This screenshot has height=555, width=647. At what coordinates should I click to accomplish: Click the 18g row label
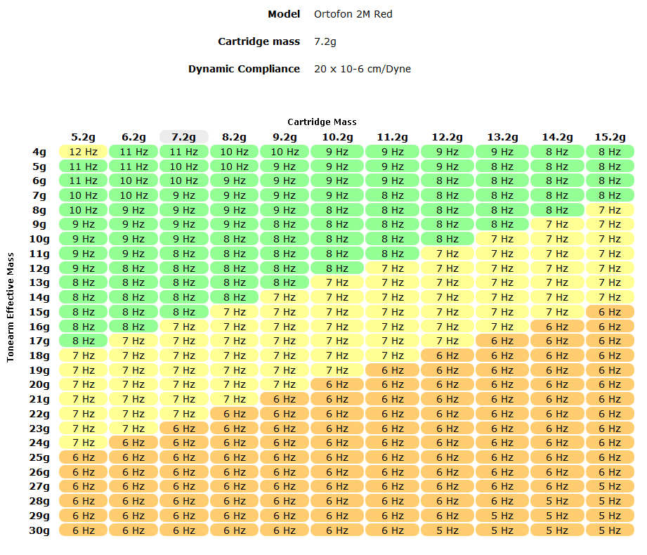pyautogui.click(x=39, y=355)
